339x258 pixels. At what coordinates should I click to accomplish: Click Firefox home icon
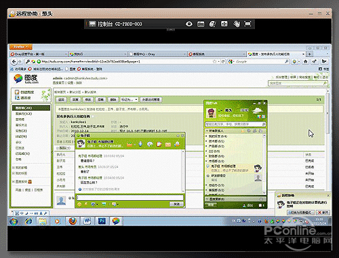tap(305, 62)
